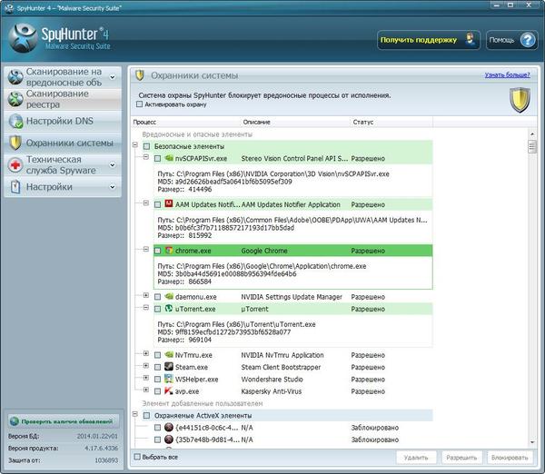Check the uTorrent.exe checkbox
The image size is (545, 474).
[157, 309]
